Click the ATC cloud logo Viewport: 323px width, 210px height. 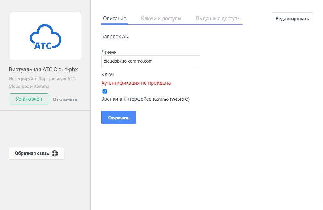46,37
